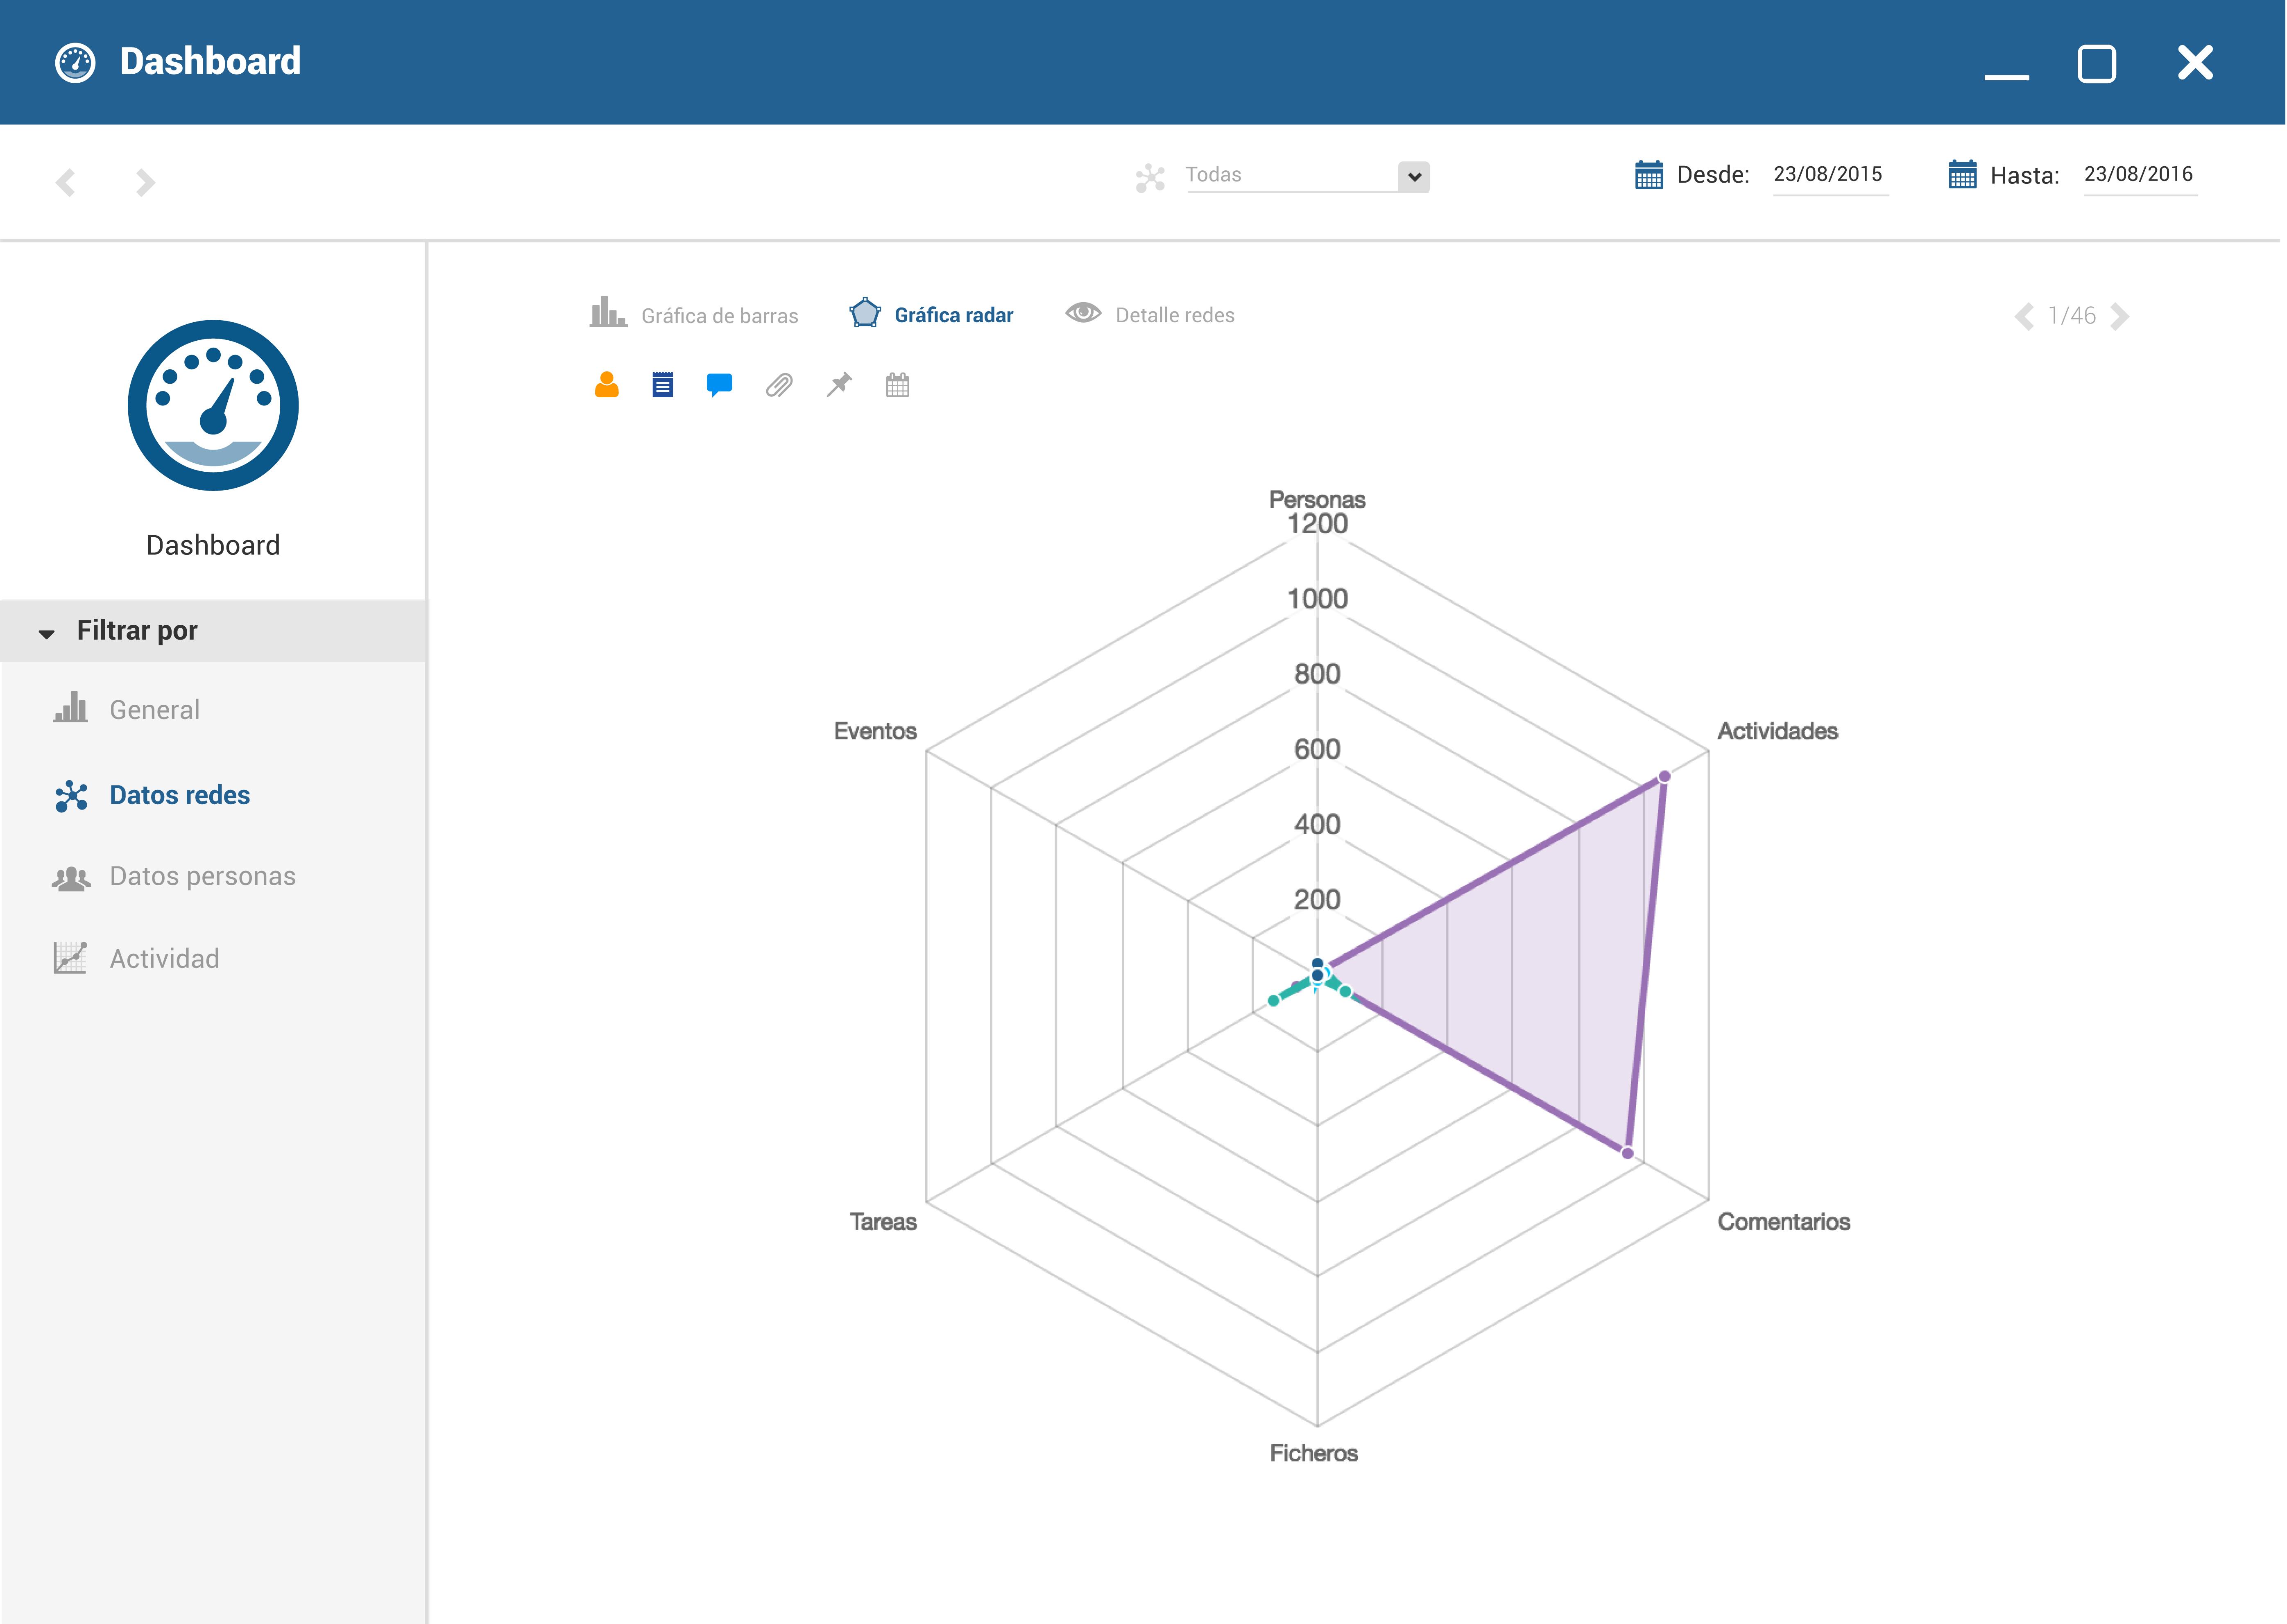Image resolution: width=2287 pixels, height=1624 pixels.
Task: Click the large Dashboard gauge logo in sidebar
Action: click(x=213, y=405)
